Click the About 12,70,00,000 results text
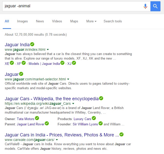 (36, 35)
